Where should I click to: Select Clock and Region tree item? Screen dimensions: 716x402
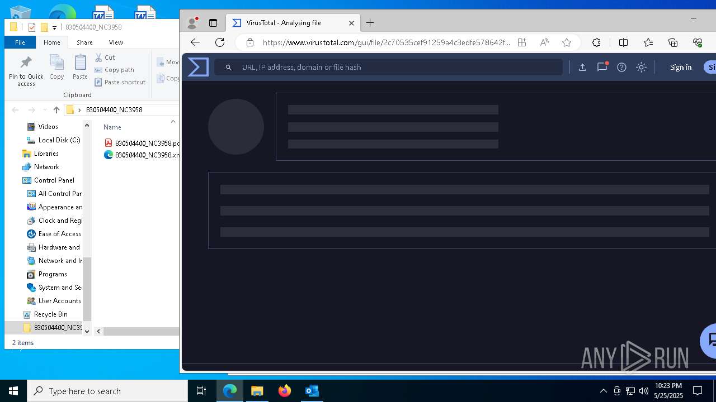coord(55,221)
